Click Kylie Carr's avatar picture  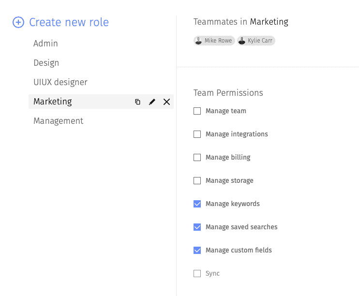point(242,41)
